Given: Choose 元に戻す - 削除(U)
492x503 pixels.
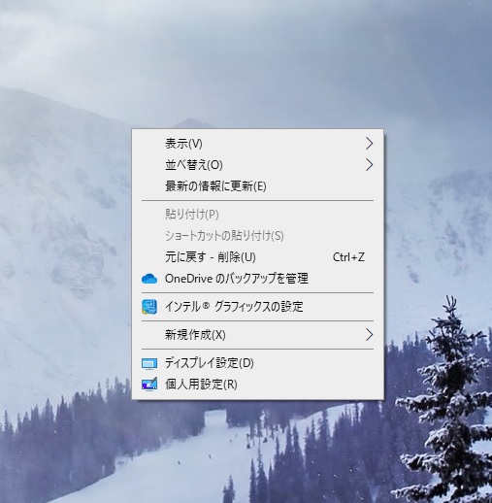Looking at the screenshot, I should pyautogui.click(x=258, y=257).
